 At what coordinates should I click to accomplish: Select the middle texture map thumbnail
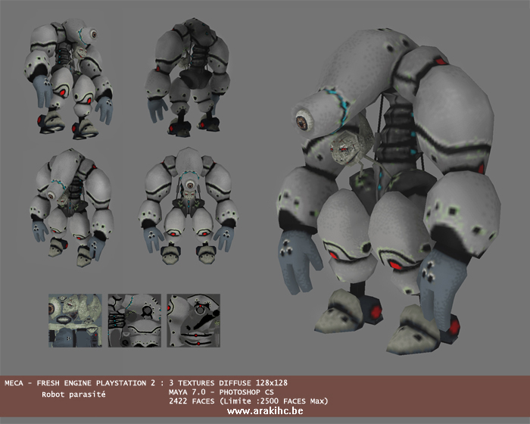pos(134,321)
